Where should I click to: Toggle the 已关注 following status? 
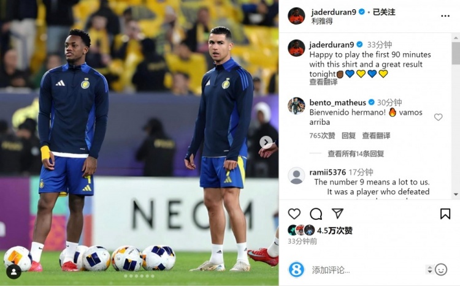tap(384, 12)
